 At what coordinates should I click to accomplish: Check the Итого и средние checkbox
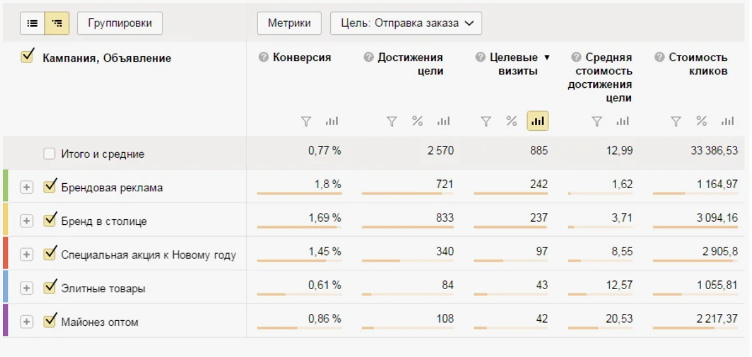(49, 153)
